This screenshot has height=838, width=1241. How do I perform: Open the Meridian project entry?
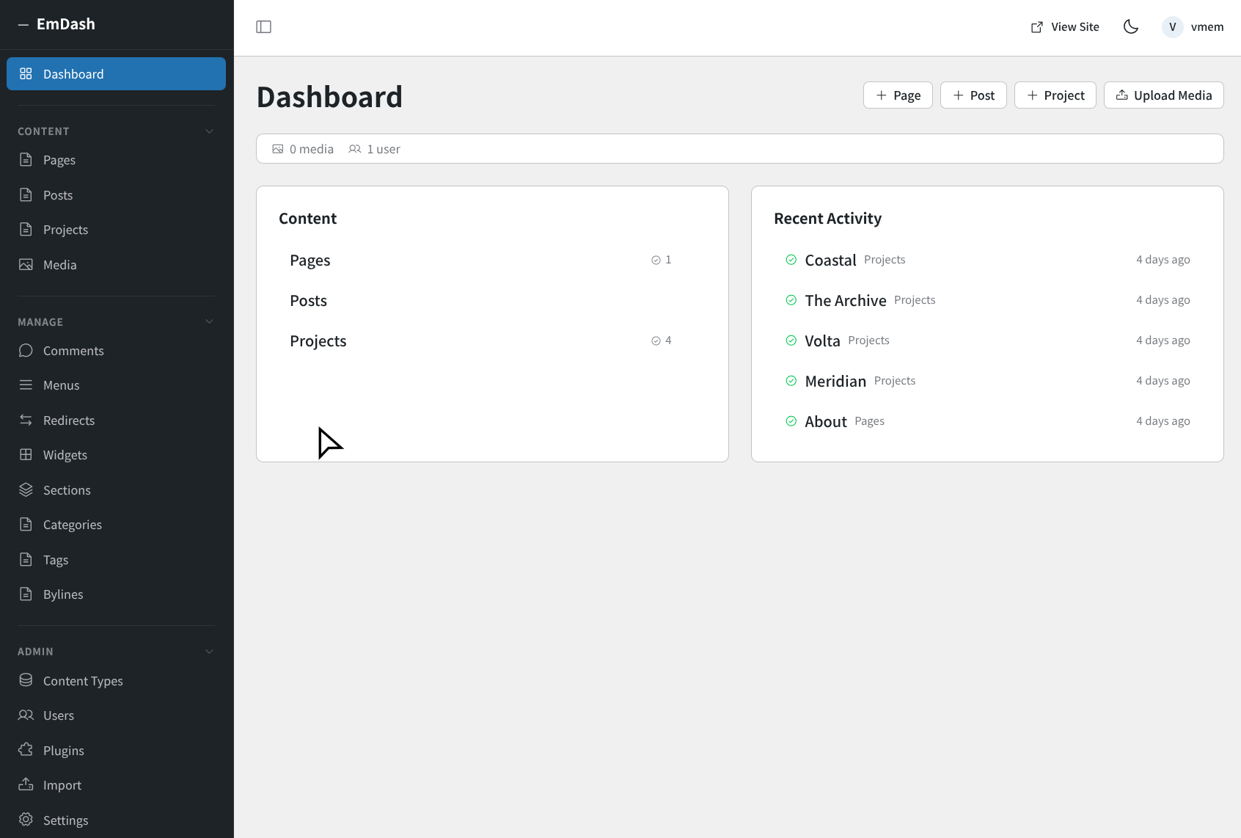(x=987, y=381)
